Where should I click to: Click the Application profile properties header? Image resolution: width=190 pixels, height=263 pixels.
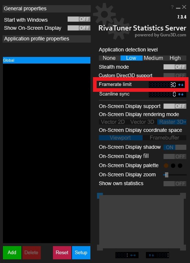[x=47, y=39]
